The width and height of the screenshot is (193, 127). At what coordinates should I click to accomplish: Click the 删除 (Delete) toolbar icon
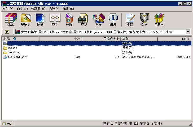point(69,20)
